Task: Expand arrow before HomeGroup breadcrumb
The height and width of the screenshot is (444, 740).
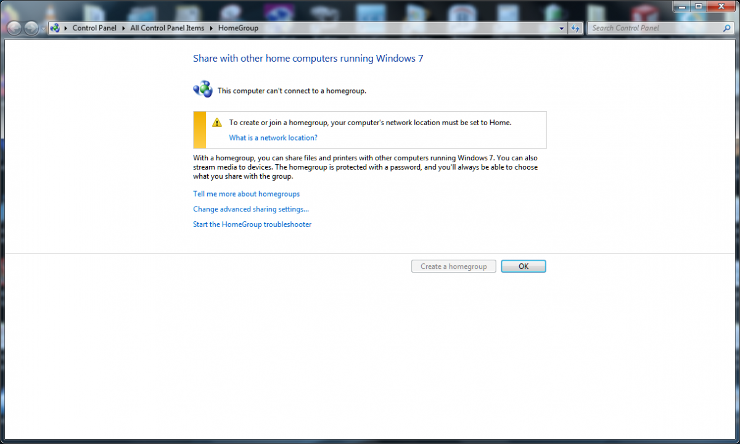Action: click(212, 28)
